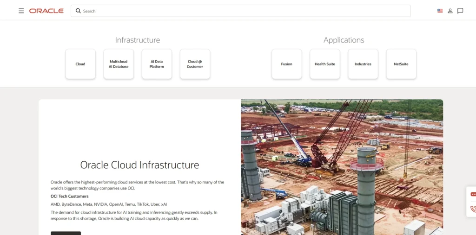Open the hamburger navigation menu

(21, 11)
